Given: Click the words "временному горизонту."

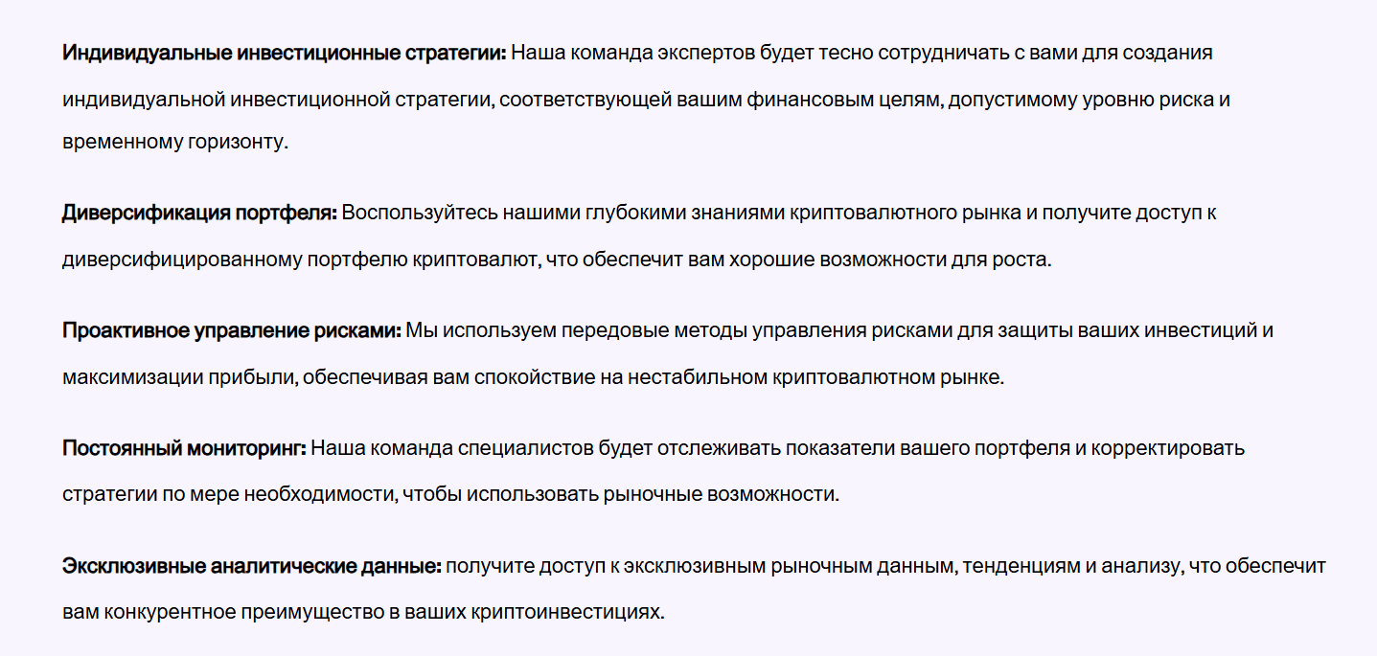Looking at the screenshot, I should coord(175,142).
